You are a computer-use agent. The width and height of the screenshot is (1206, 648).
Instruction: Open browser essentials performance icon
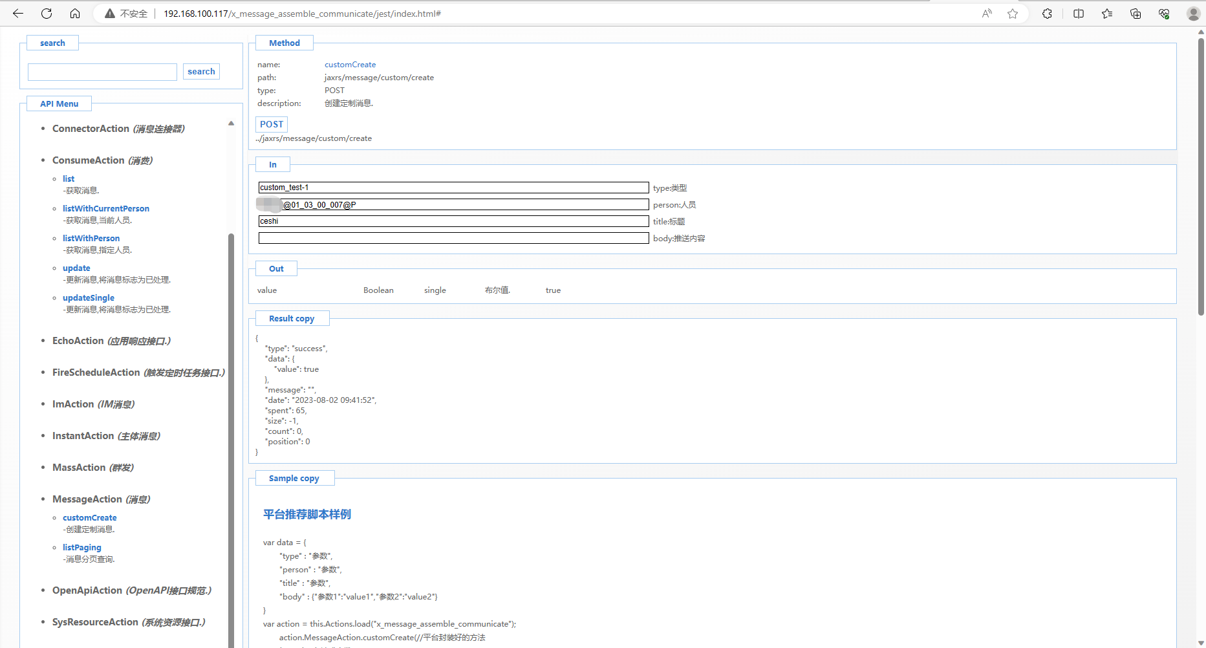pos(1164,14)
